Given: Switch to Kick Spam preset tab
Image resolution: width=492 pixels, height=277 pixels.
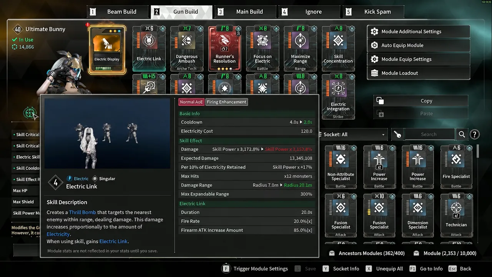Looking at the screenshot, I should click(373, 12).
